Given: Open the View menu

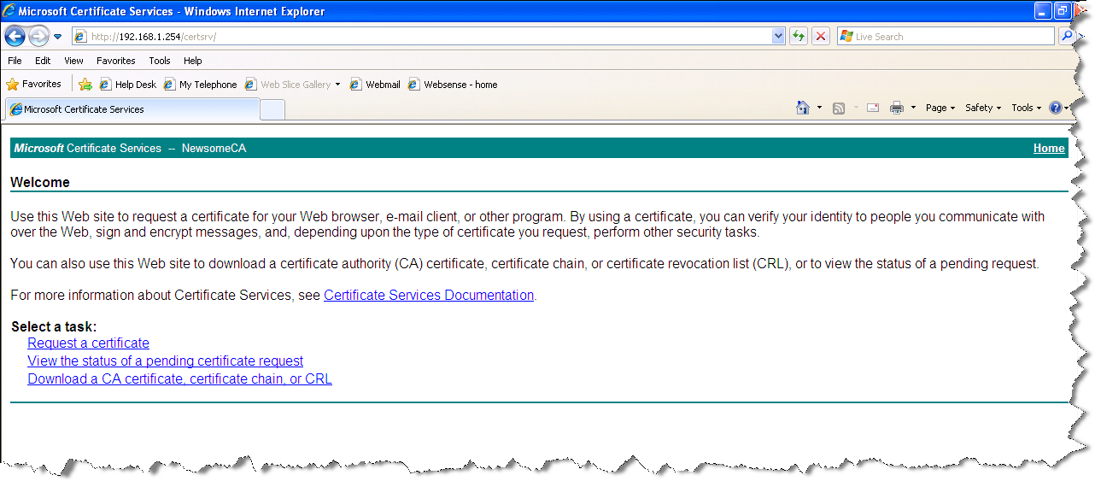Looking at the screenshot, I should click(73, 61).
